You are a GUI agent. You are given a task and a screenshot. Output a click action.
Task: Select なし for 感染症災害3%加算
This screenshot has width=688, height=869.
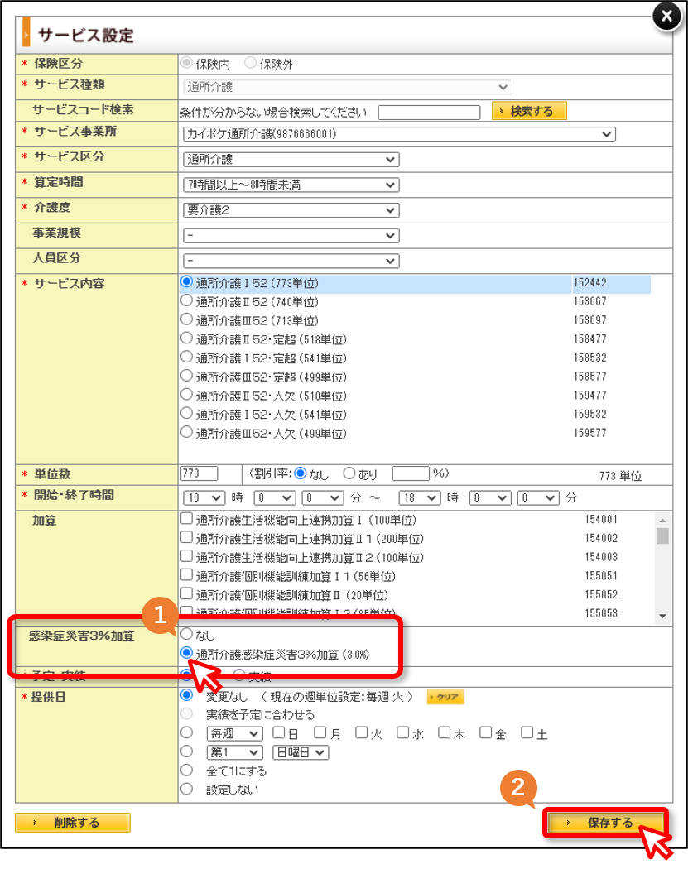pyautogui.click(x=187, y=634)
